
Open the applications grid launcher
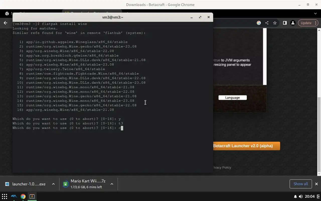click(x=5, y=196)
